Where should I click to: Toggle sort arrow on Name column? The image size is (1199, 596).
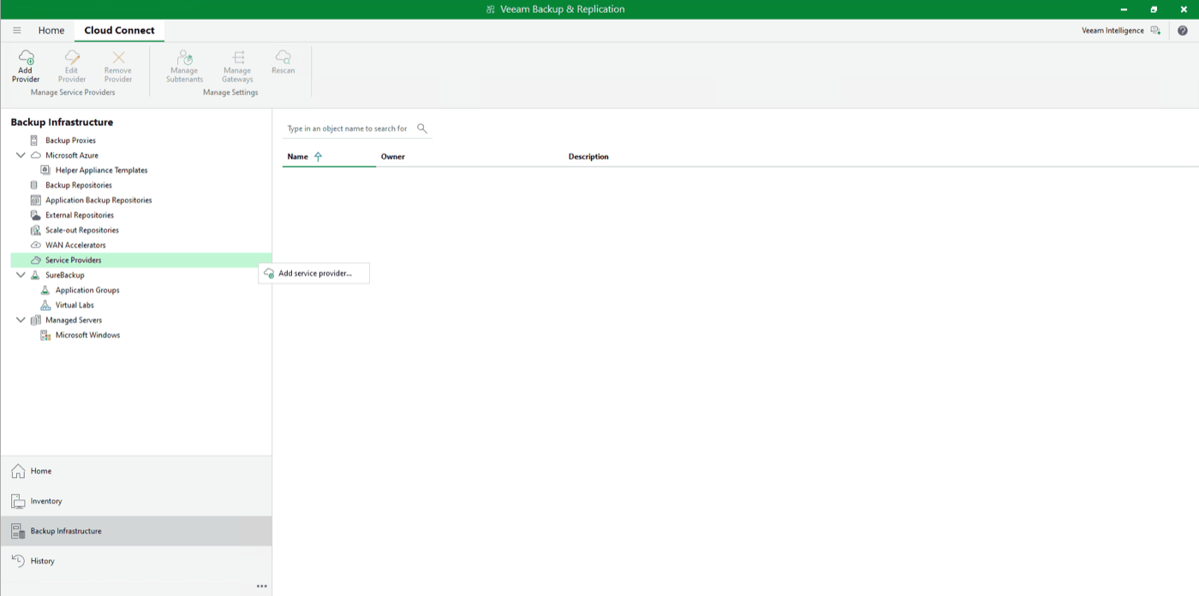click(318, 157)
